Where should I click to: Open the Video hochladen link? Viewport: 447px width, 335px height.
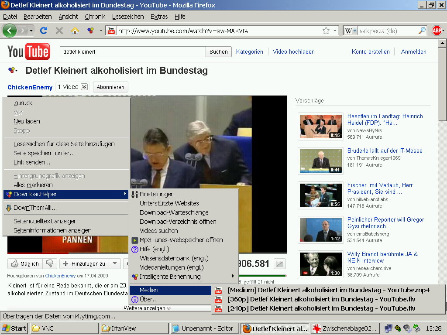293,51
